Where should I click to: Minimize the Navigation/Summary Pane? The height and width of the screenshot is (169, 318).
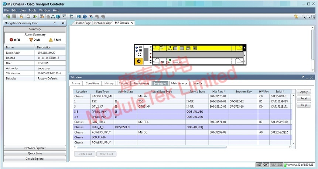pos(59,23)
